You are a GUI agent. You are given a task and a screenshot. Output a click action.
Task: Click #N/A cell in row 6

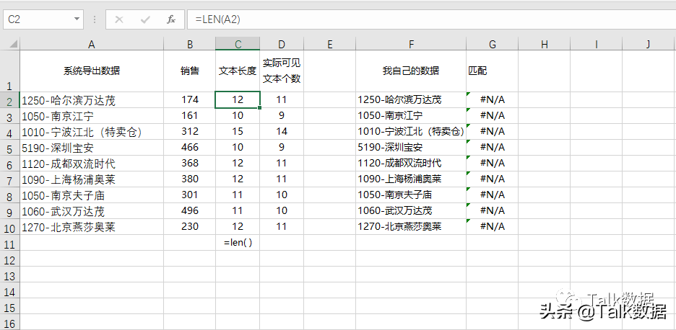pos(493,164)
